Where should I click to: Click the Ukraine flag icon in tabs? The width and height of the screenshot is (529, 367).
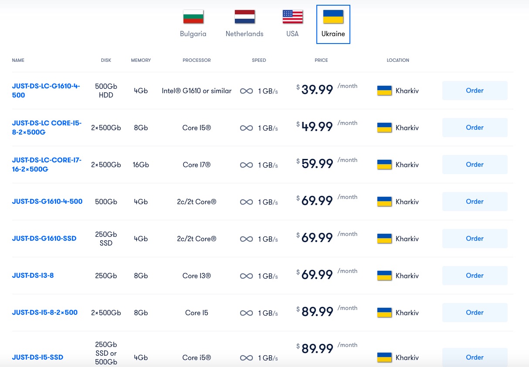tap(333, 17)
